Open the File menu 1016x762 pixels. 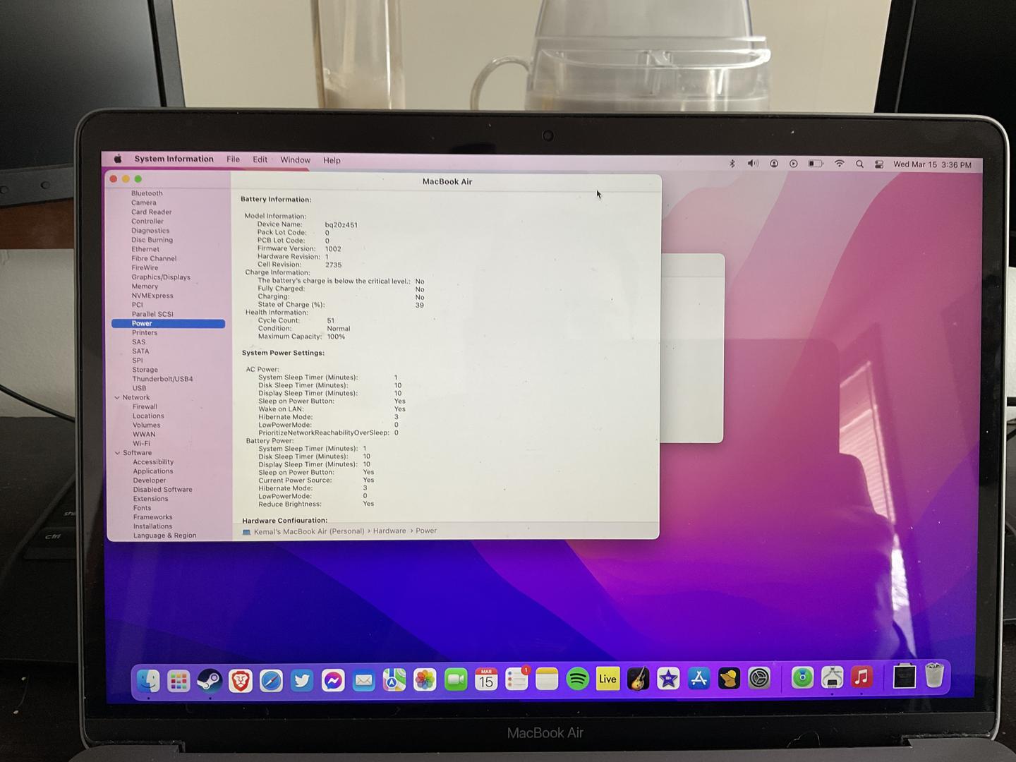point(233,159)
